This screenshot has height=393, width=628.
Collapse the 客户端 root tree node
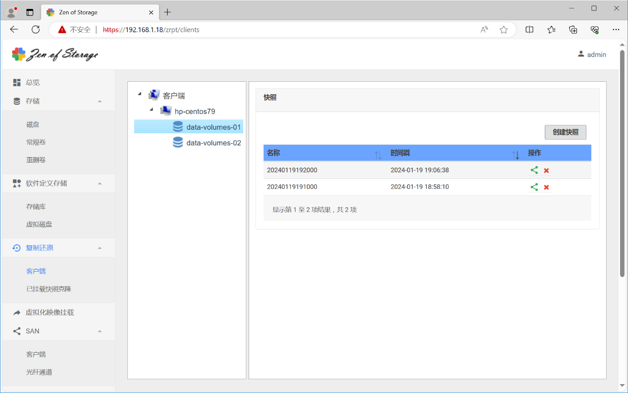[x=140, y=94]
